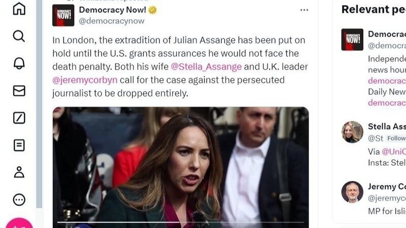406x228 pixels.
Task: Open the More circle icon in sidebar
Action: point(19,200)
